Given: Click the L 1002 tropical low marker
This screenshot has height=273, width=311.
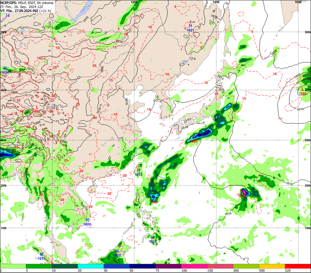Looking at the screenshot, I should pos(242,193).
